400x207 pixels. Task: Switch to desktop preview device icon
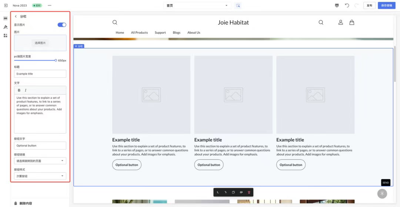(x=337, y=6)
